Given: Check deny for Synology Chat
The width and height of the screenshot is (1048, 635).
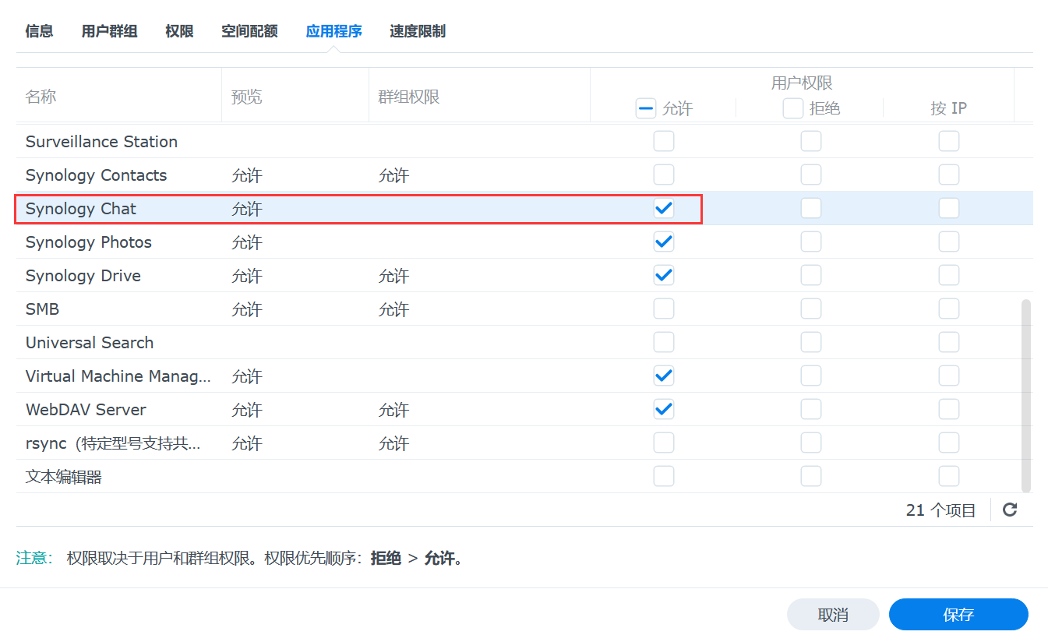Looking at the screenshot, I should [x=811, y=208].
